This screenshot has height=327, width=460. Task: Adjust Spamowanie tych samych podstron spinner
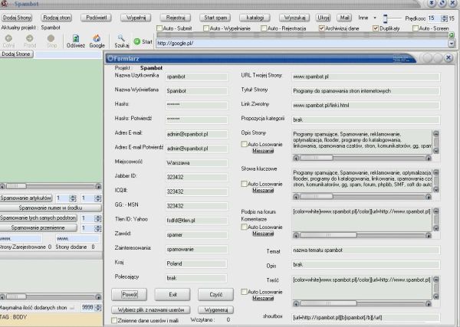(97, 218)
